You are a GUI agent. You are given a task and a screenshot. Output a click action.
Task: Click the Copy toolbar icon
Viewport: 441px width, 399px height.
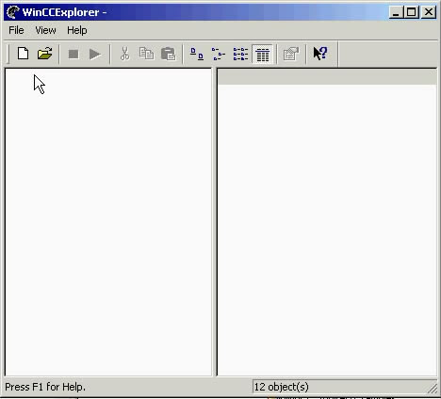146,54
